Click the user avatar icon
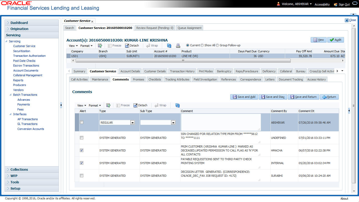The height and width of the screenshot is (202, 359). 278,4
